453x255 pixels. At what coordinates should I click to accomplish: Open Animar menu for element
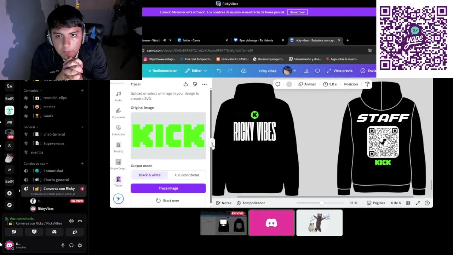pos(307,84)
